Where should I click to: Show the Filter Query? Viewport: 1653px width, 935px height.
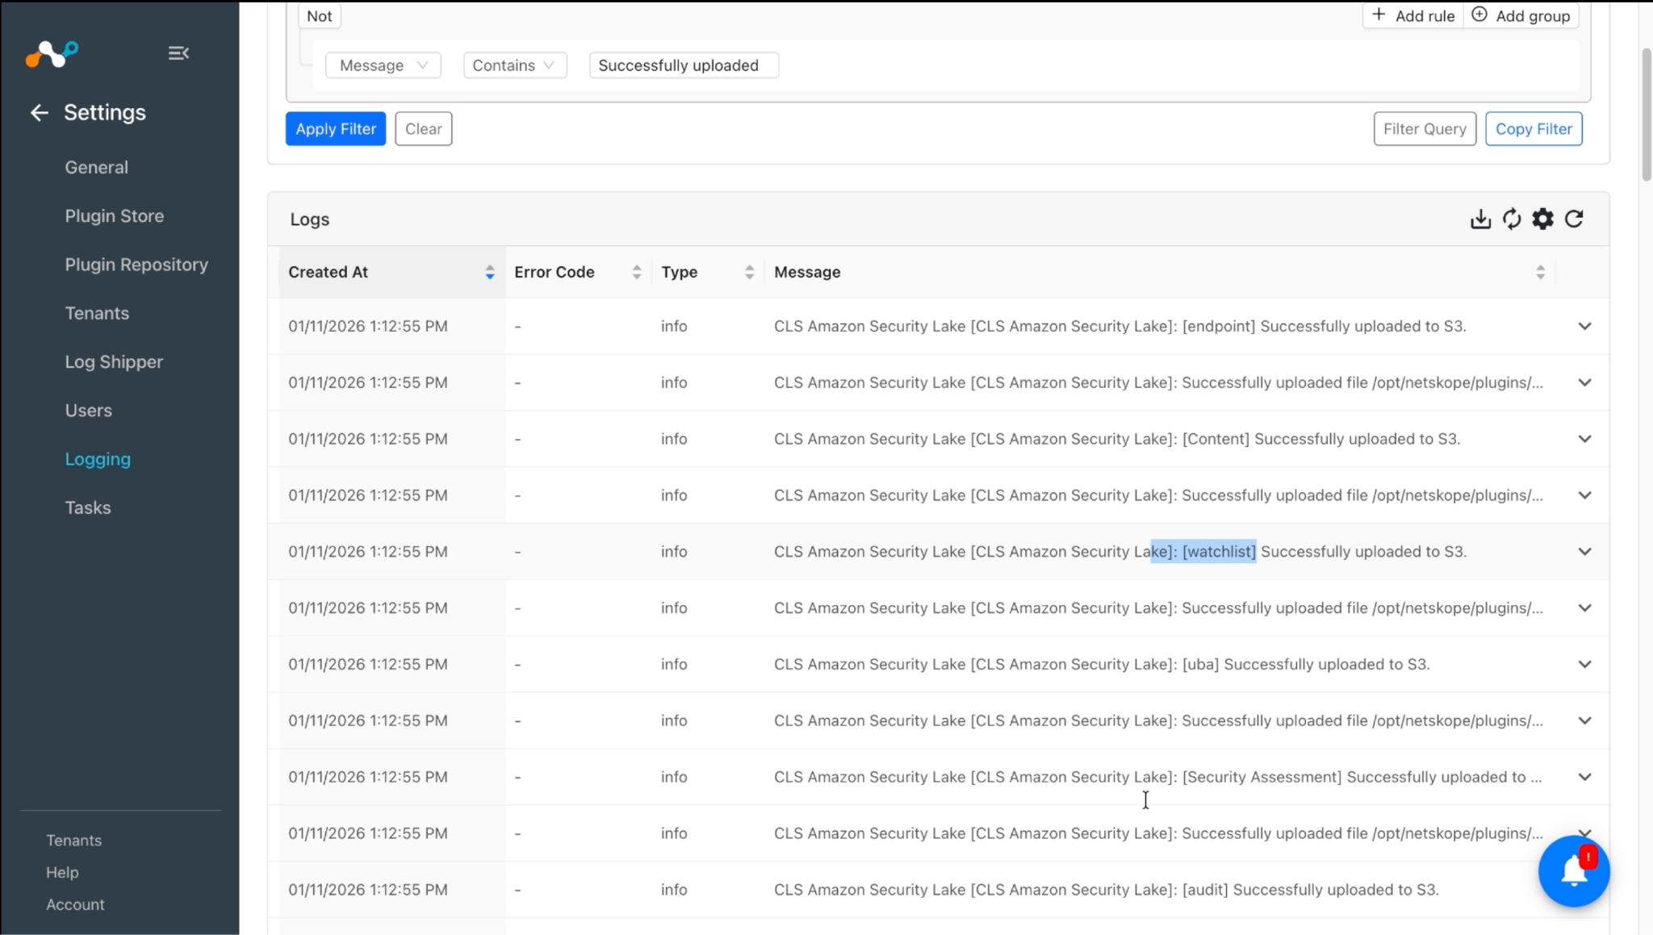coord(1425,129)
